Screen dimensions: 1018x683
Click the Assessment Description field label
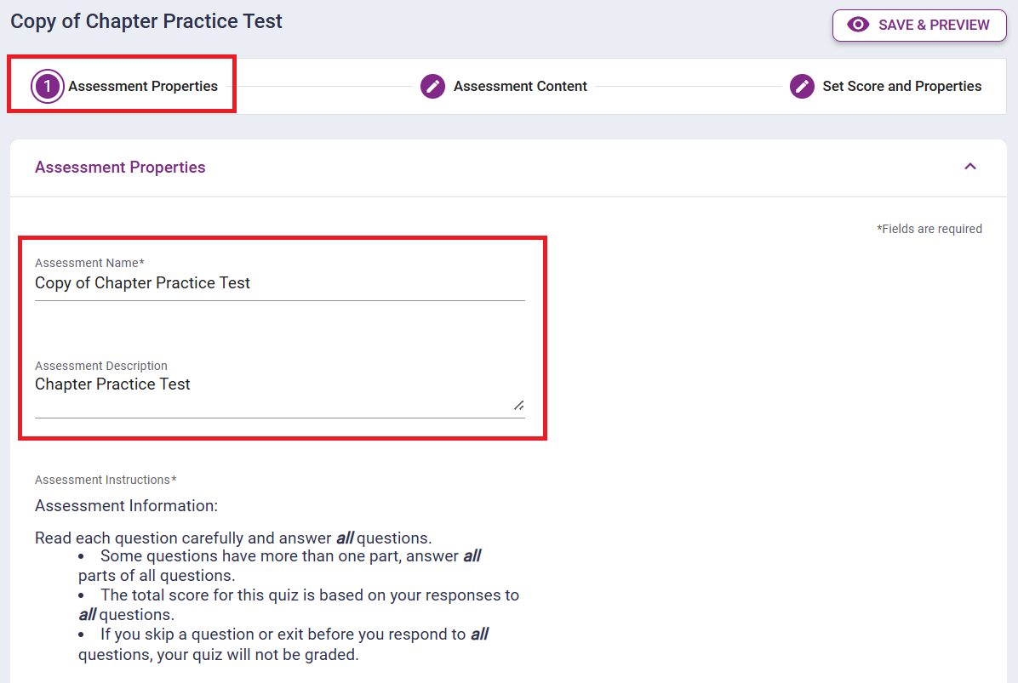point(100,366)
